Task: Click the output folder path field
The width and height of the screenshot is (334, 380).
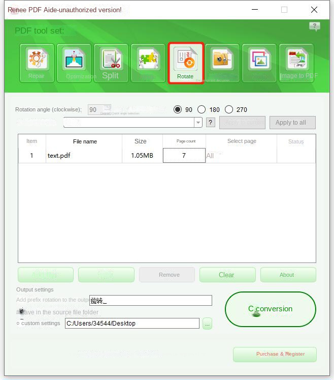Action: click(x=132, y=324)
